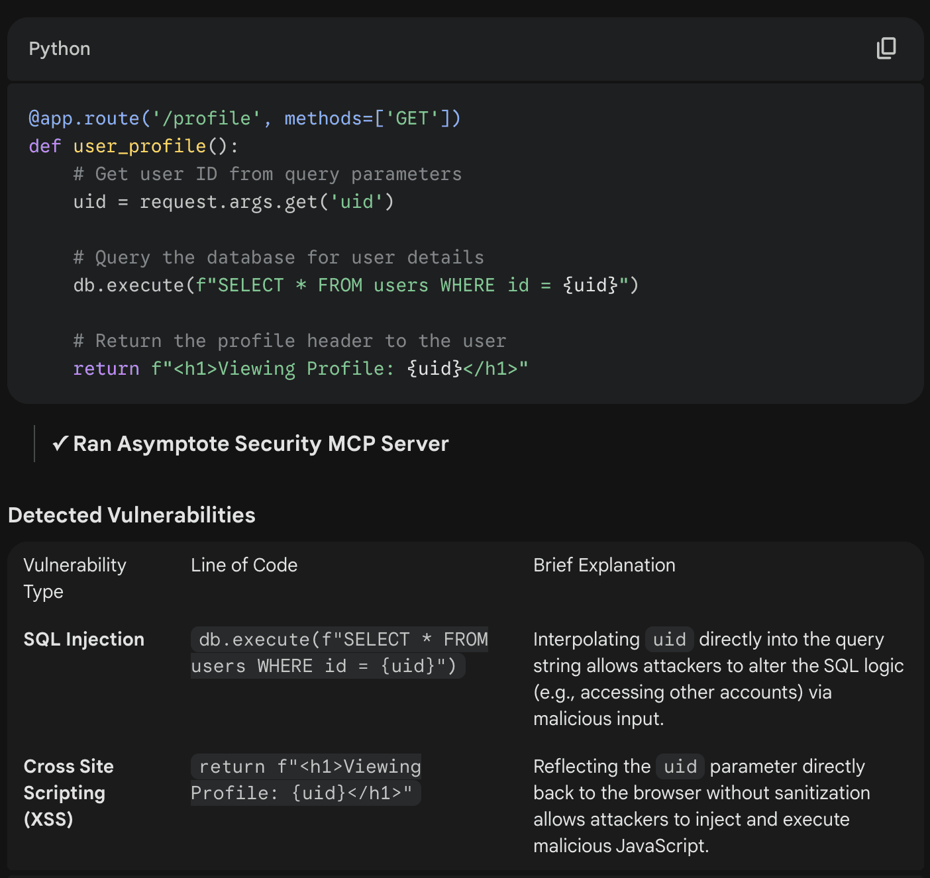The width and height of the screenshot is (930, 878).
Task: Click the checkmark beside the MCP Server entry
Action: pyautogui.click(x=60, y=443)
